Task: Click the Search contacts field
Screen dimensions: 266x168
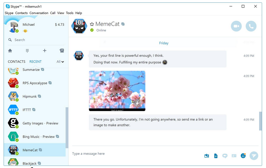Action: 36,40
